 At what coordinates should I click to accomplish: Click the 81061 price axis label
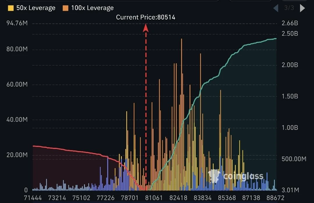pos(154,198)
